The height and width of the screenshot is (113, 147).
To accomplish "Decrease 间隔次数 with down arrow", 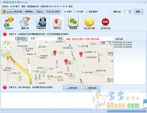I will (130, 13).
